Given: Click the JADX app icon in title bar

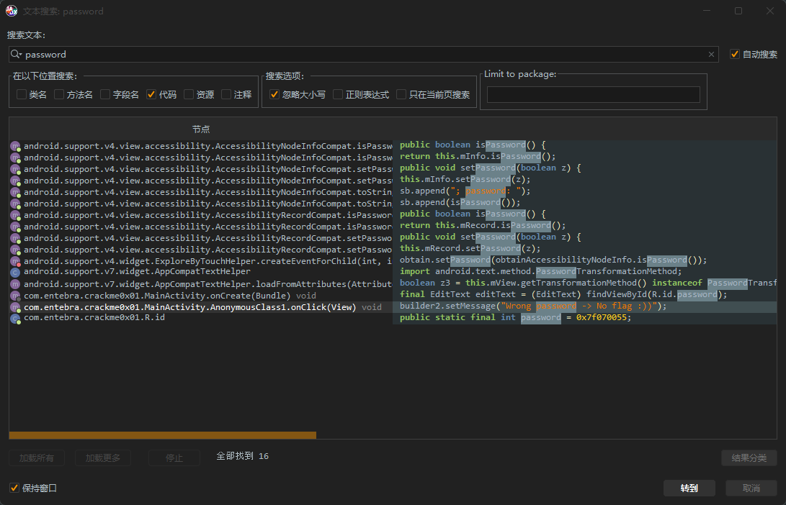Looking at the screenshot, I should pos(12,11).
